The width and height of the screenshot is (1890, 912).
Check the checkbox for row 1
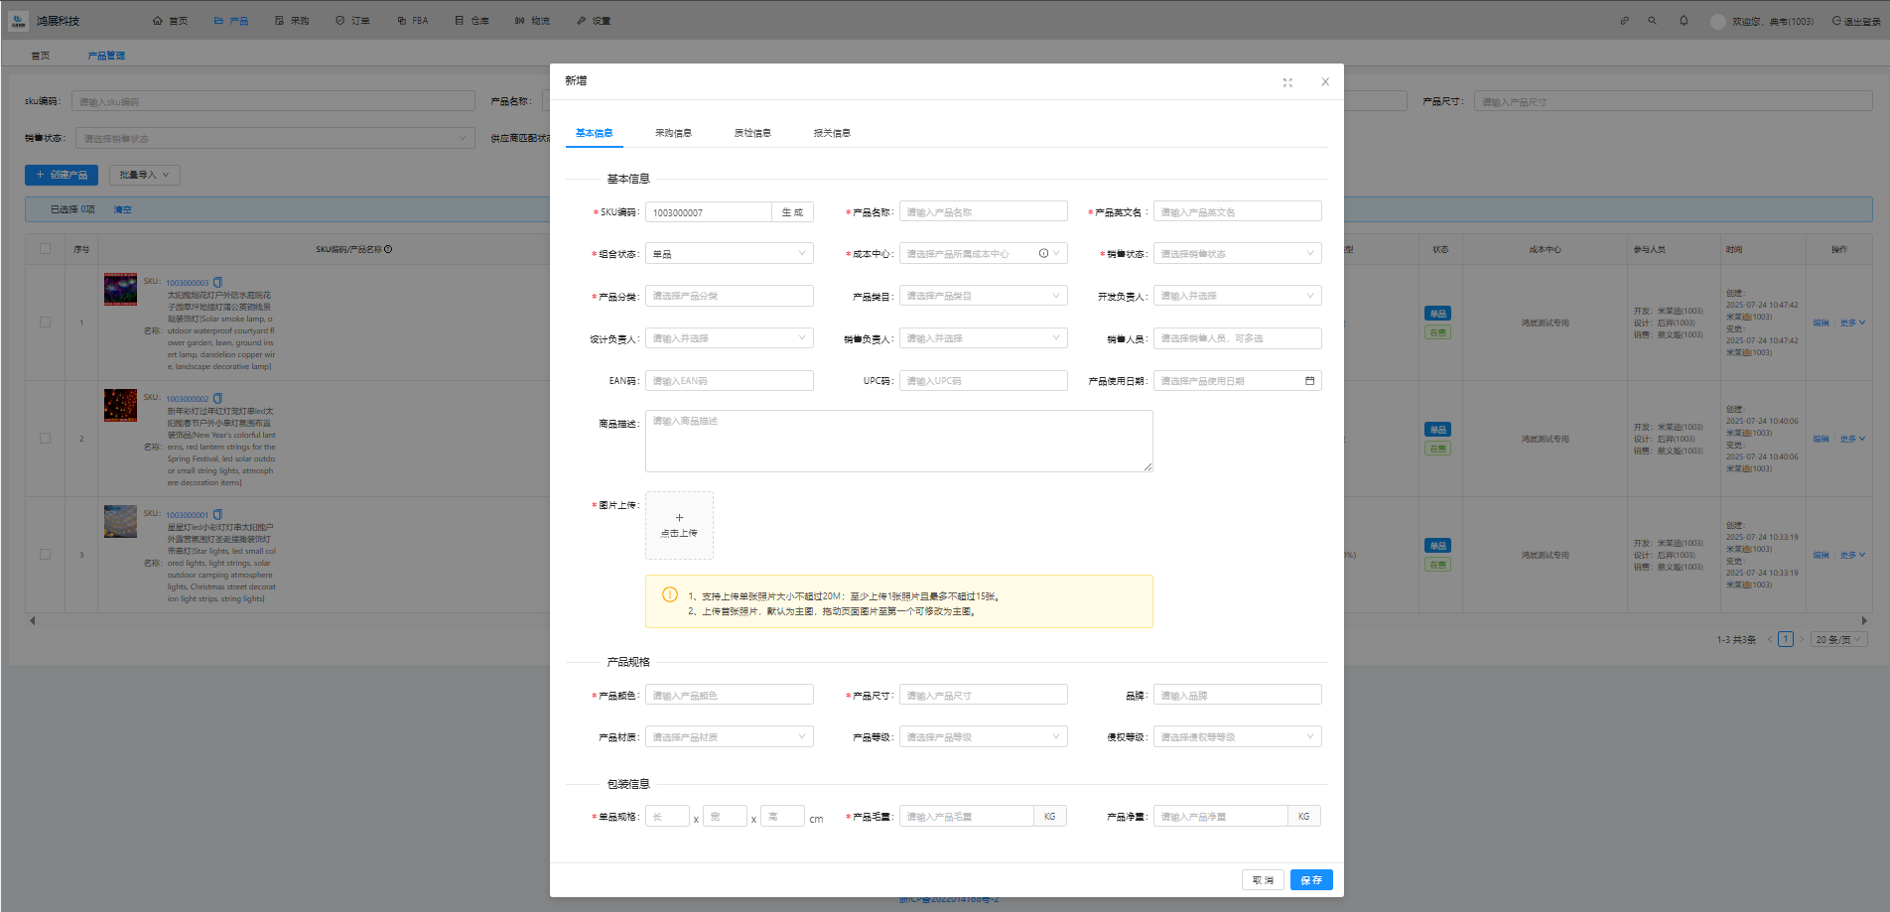(45, 323)
